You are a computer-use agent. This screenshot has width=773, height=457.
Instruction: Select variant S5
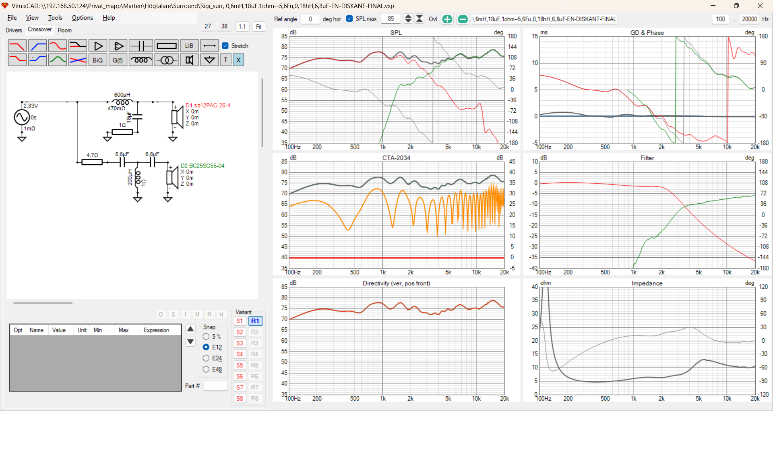240,366
